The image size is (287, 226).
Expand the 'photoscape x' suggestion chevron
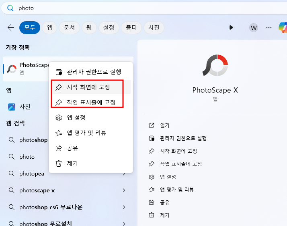pyautogui.click(x=124, y=190)
